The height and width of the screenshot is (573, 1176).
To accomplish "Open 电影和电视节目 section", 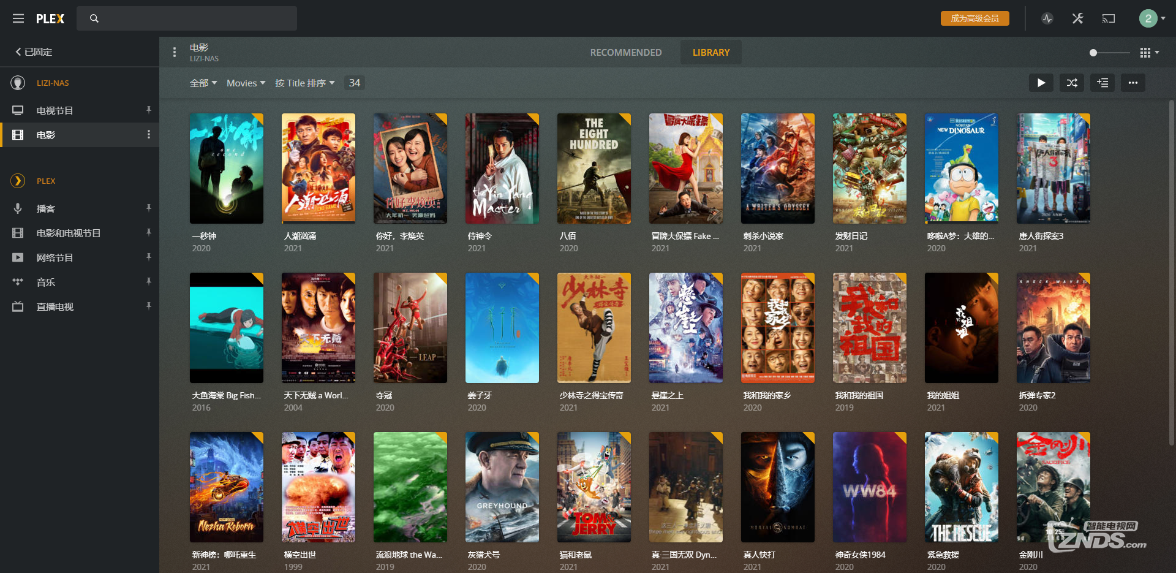I will [x=69, y=233].
